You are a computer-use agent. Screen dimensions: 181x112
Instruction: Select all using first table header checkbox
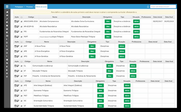(21, 17)
